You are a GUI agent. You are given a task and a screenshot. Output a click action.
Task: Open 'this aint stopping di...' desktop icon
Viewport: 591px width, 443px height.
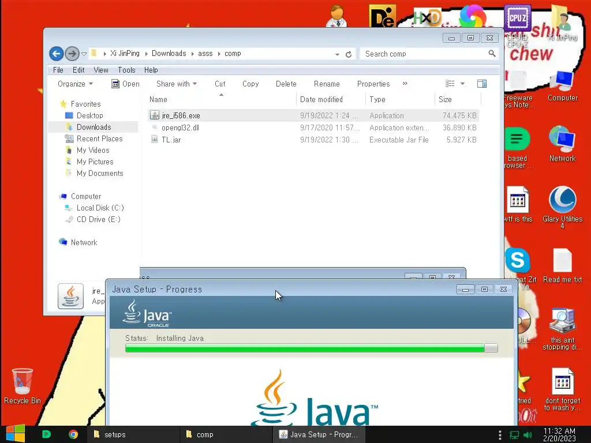[562, 329]
